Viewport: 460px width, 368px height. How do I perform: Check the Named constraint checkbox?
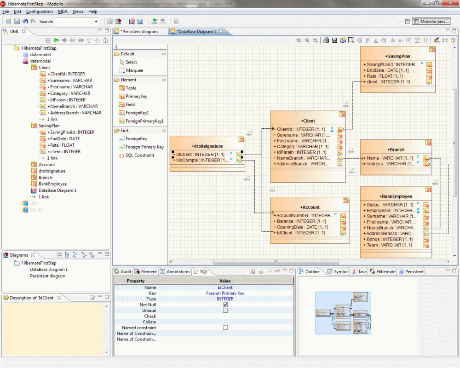click(x=225, y=328)
